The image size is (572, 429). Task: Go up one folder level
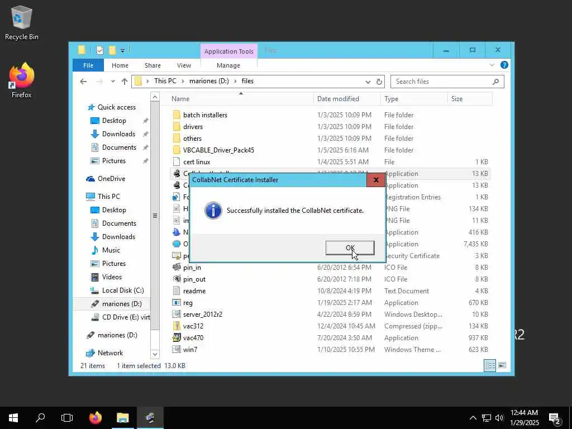pos(125,82)
